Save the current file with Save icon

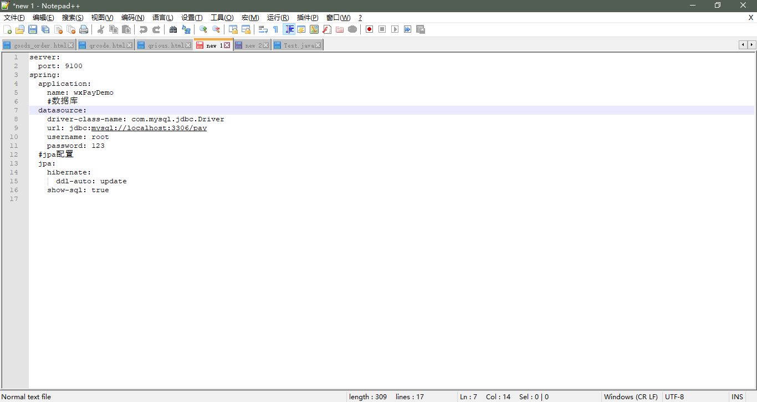click(x=33, y=29)
